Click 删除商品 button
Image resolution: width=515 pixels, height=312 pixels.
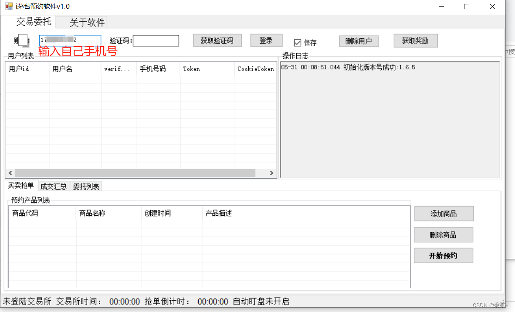click(x=444, y=235)
